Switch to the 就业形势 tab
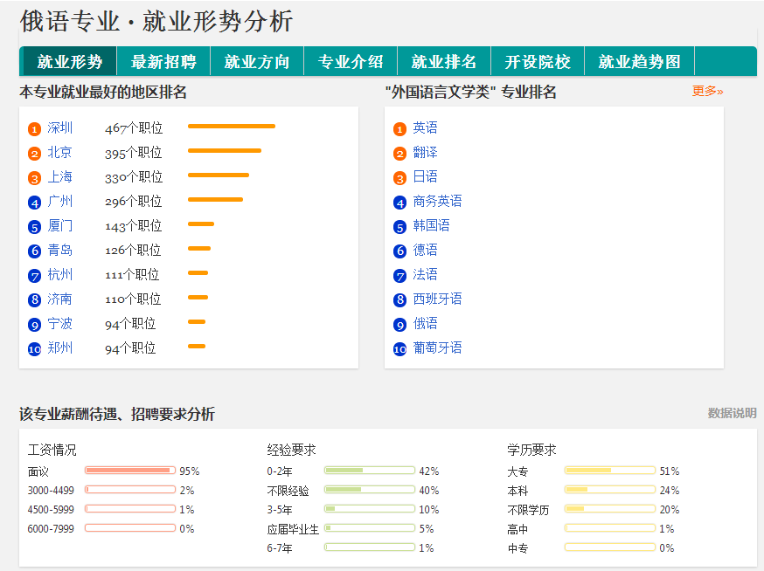 tap(70, 62)
